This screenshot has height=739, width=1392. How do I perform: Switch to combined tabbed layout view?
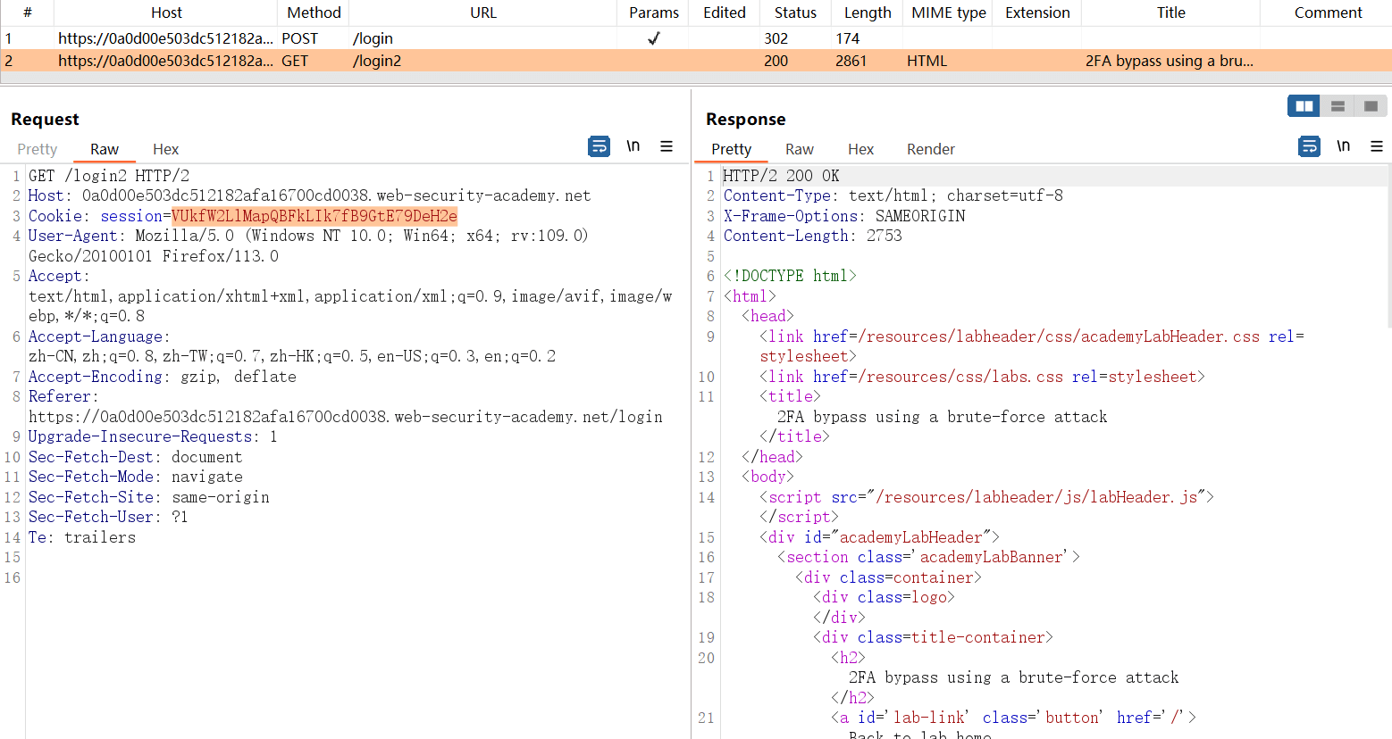1371,106
